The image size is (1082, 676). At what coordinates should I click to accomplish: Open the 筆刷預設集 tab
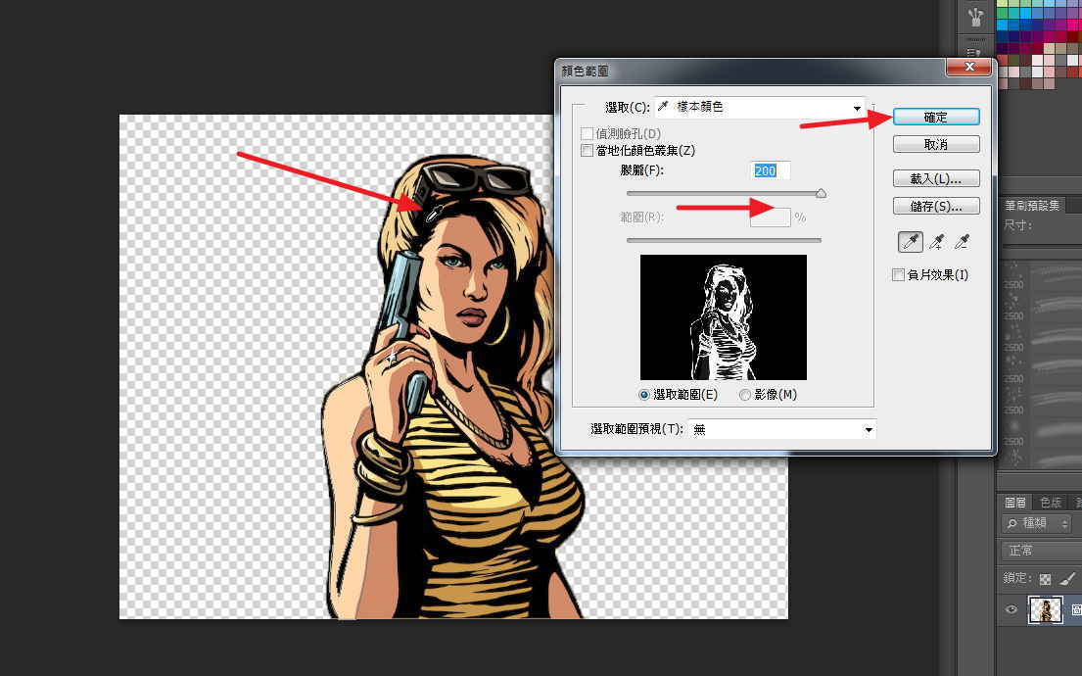[x=1032, y=205]
